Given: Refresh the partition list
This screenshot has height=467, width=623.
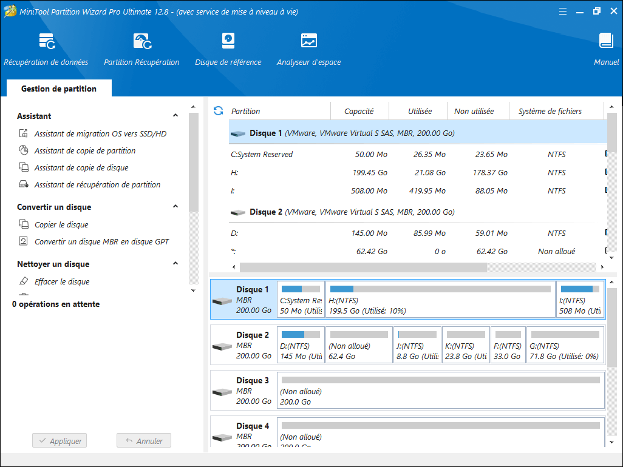Looking at the screenshot, I should 219,110.
